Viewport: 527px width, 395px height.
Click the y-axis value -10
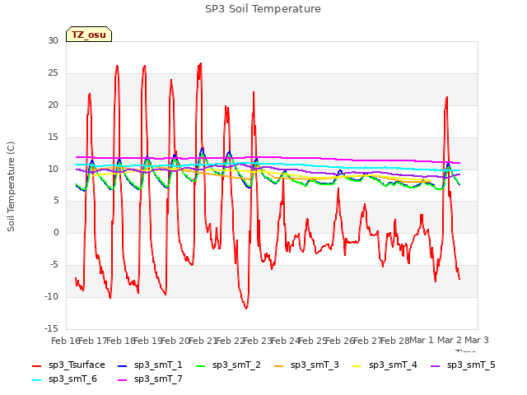[x=51, y=296]
